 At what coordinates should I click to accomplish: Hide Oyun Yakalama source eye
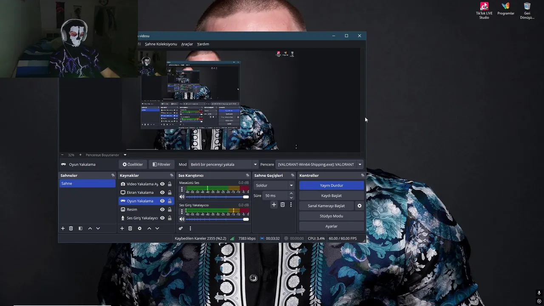162,201
